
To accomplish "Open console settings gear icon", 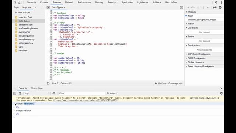I will pyautogui.click(x=221, y=93).
